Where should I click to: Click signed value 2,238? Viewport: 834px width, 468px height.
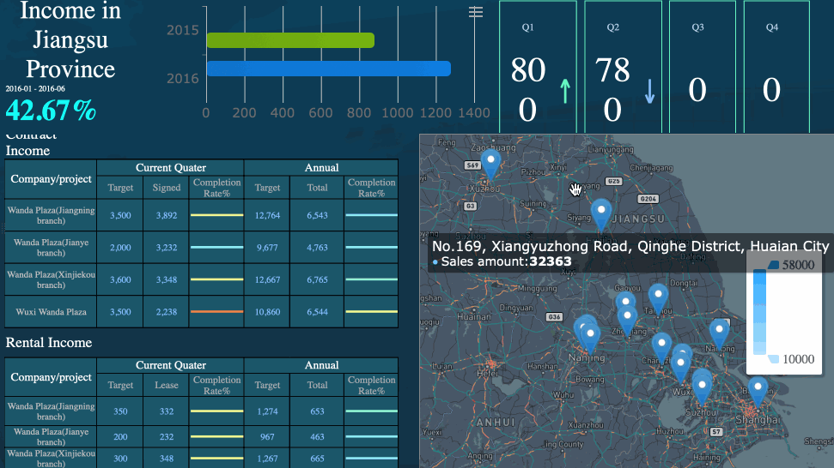click(167, 312)
